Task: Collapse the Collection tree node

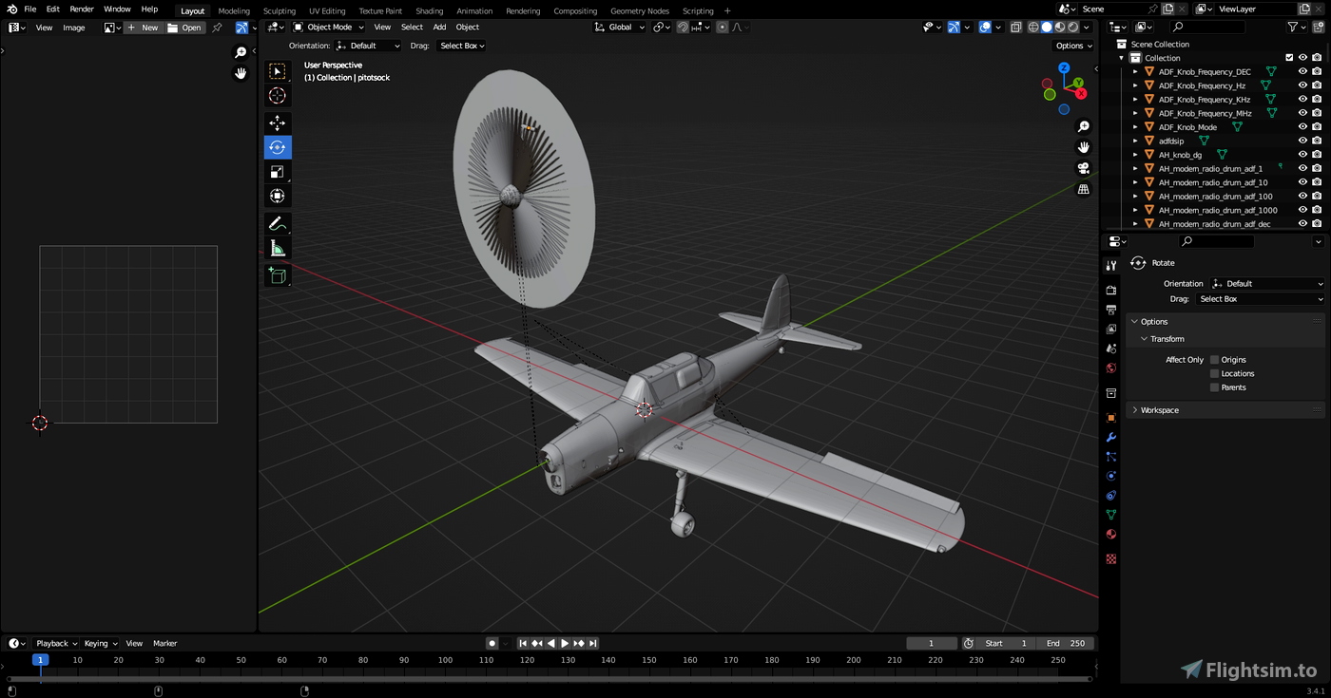Action: (1122, 58)
